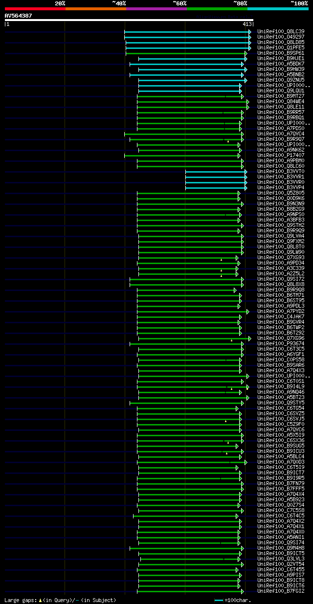The width and height of the screenshot is (313, 604).
Task: Open hit UniRef100_Q8LD85
Action: click(x=281, y=42)
